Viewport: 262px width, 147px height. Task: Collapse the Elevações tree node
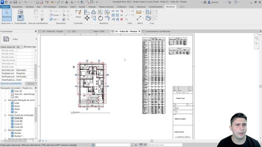5,100
